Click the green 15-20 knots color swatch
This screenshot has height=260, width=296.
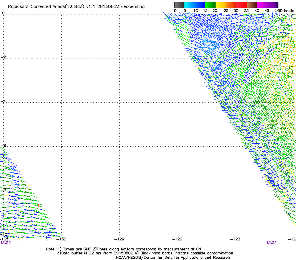coord(210,5)
